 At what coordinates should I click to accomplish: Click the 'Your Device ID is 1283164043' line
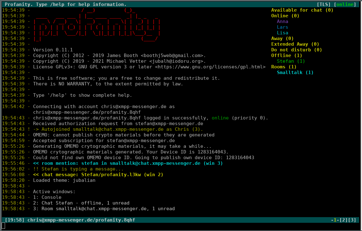coord(131,152)
